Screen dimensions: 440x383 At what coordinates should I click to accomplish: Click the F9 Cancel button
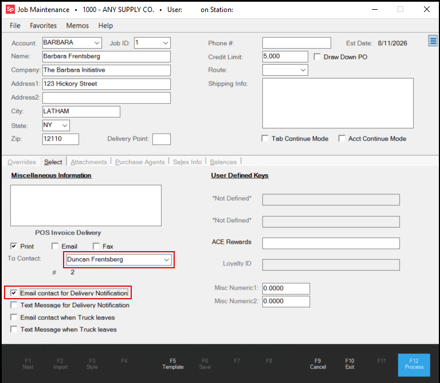[317, 364]
